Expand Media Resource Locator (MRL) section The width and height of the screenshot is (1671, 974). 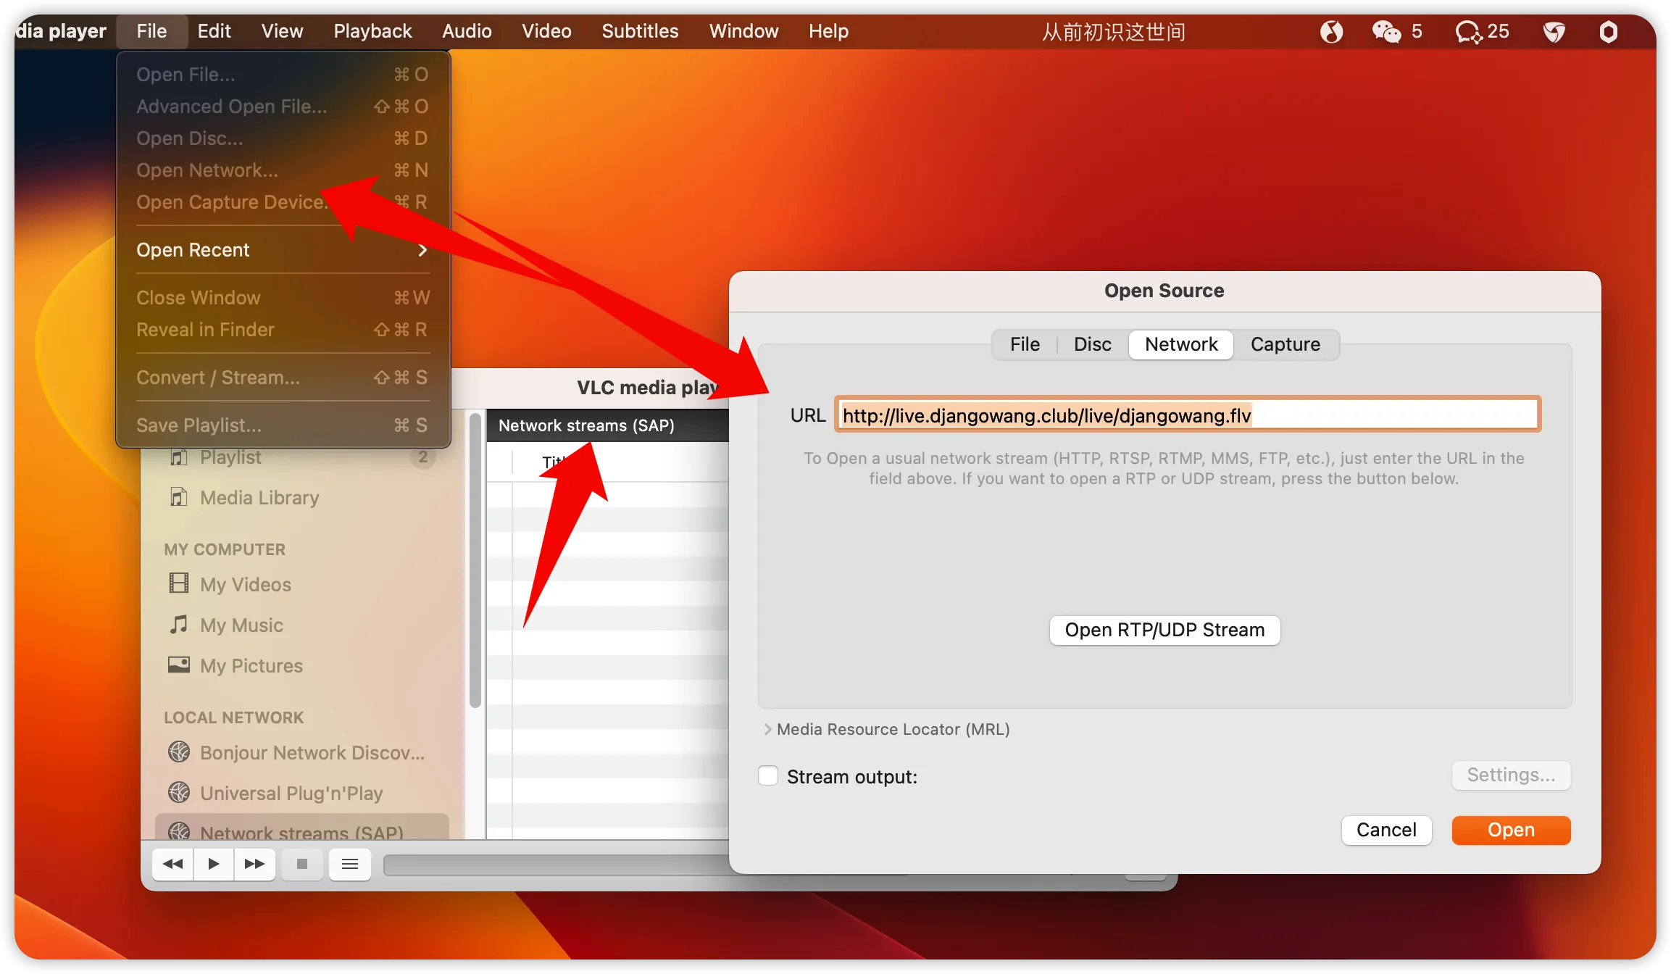(x=767, y=729)
